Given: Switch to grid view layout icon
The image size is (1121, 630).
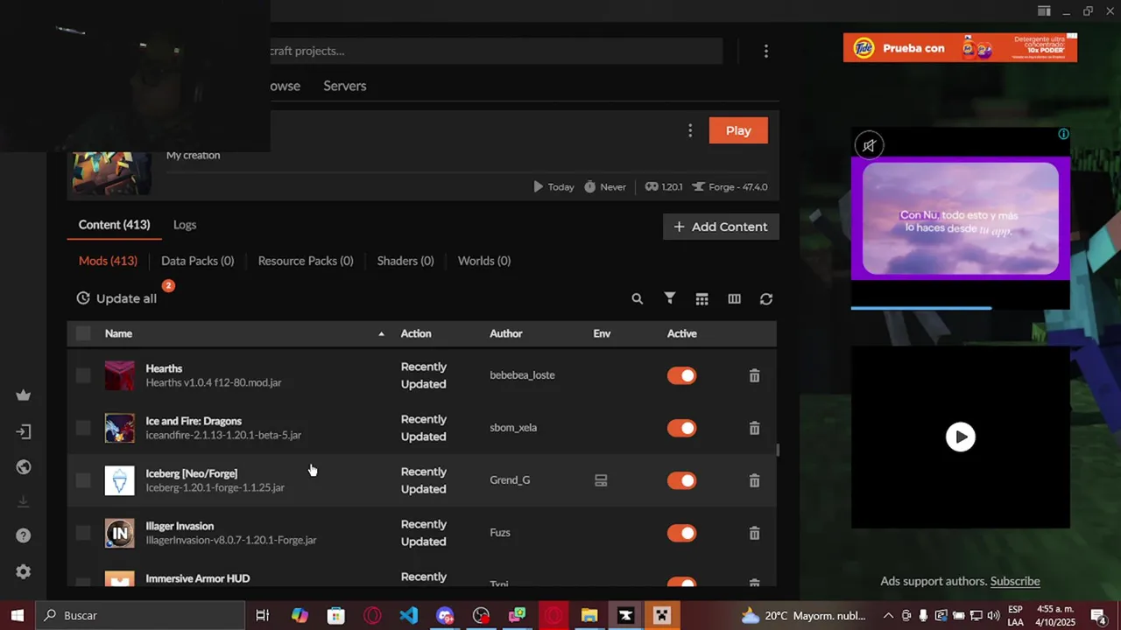Looking at the screenshot, I should pos(702,298).
